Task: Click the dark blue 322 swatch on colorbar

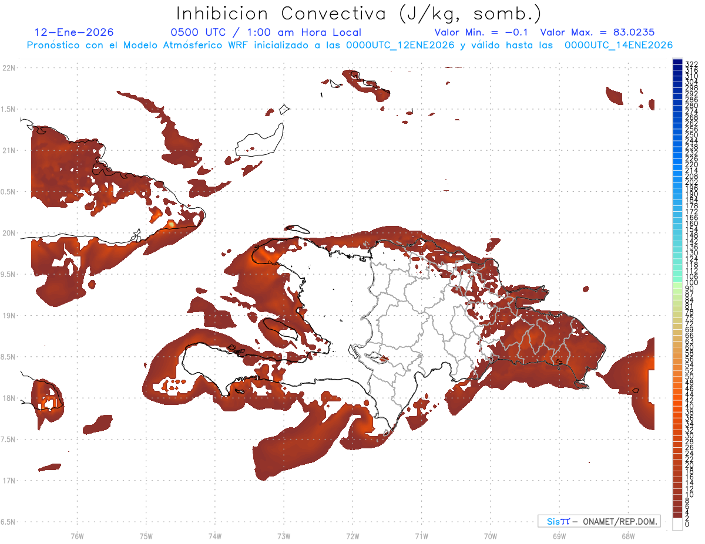Action: (677, 62)
